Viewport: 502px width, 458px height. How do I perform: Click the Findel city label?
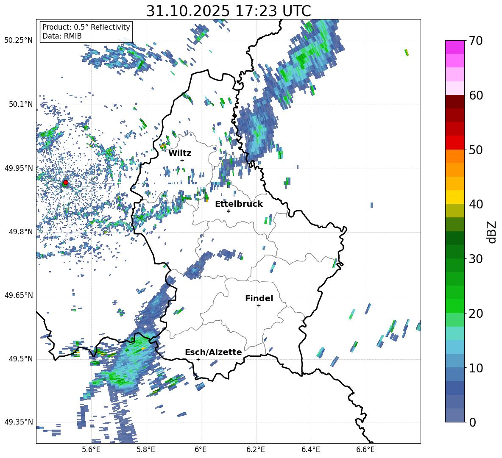tap(259, 298)
